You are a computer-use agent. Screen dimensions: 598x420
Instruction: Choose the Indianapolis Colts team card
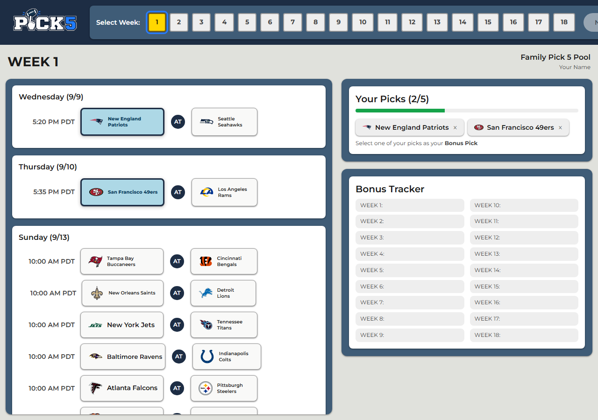227,357
